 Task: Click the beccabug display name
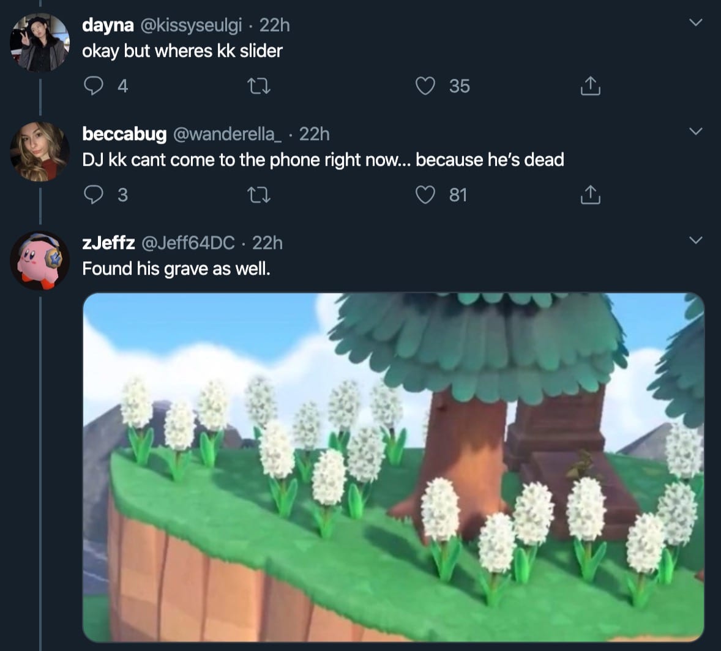[x=124, y=134]
